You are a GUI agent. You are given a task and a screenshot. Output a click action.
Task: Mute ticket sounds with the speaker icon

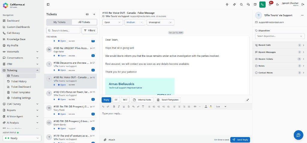pos(87,14)
